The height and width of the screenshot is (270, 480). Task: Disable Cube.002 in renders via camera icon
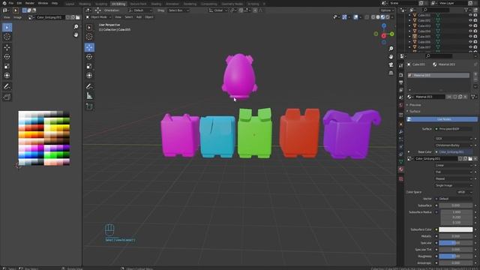point(475,20)
